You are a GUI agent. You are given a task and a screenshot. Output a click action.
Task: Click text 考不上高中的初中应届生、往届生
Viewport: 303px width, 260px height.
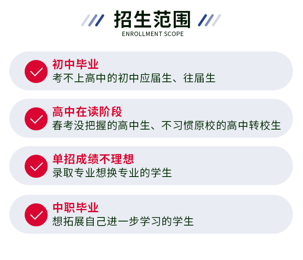[134, 78]
